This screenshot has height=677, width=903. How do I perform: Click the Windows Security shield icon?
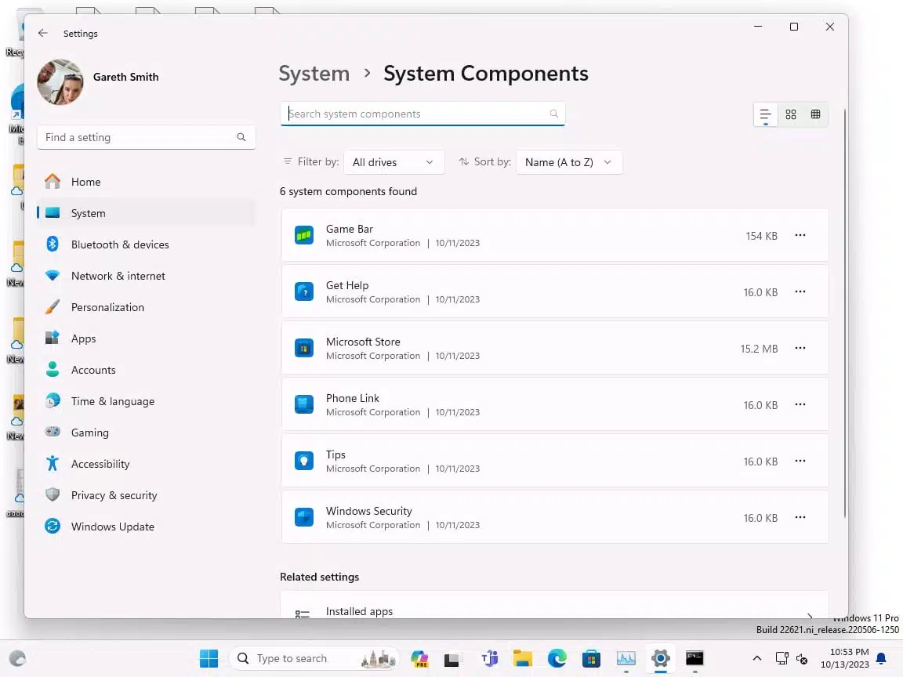(304, 516)
